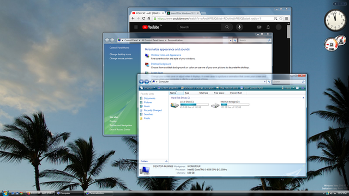Click Change desktop icons link

click(120, 54)
